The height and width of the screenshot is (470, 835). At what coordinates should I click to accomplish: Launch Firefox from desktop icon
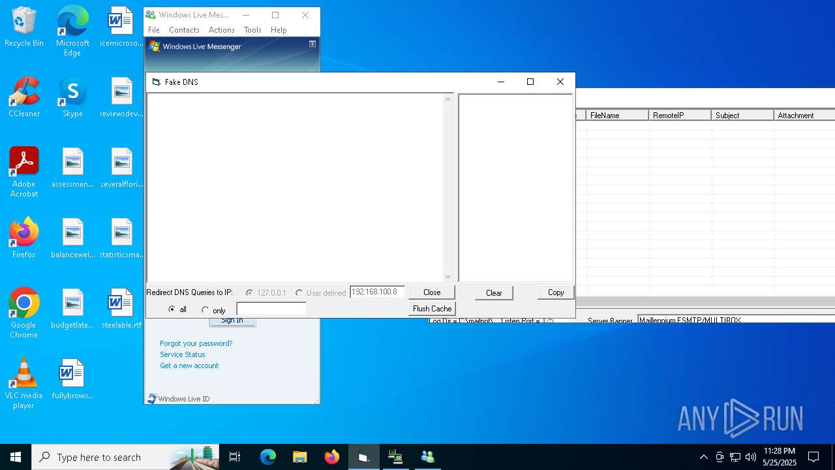click(x=24, y=238)
